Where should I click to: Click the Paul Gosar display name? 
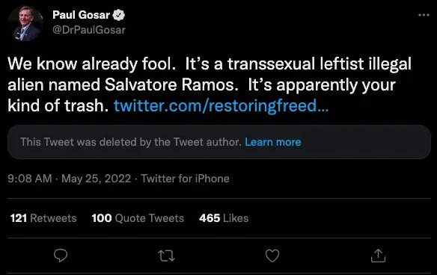(81, 15)
